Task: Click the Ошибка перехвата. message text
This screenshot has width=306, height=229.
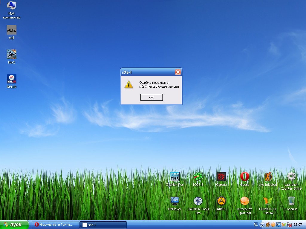Action: (154, 83)
